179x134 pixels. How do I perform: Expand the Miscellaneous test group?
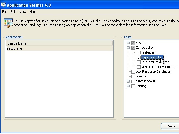[128, 81]
